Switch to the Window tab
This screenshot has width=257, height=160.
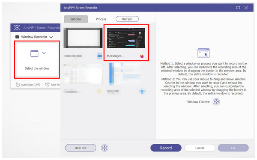point(76,19)
